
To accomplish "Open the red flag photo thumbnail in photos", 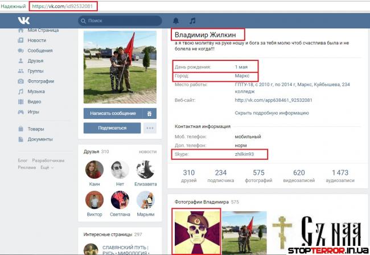I will (x=244, y=233).
